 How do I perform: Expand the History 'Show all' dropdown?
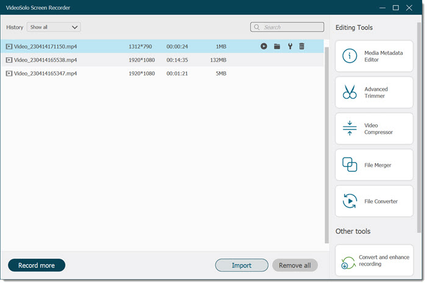(54, 27)
